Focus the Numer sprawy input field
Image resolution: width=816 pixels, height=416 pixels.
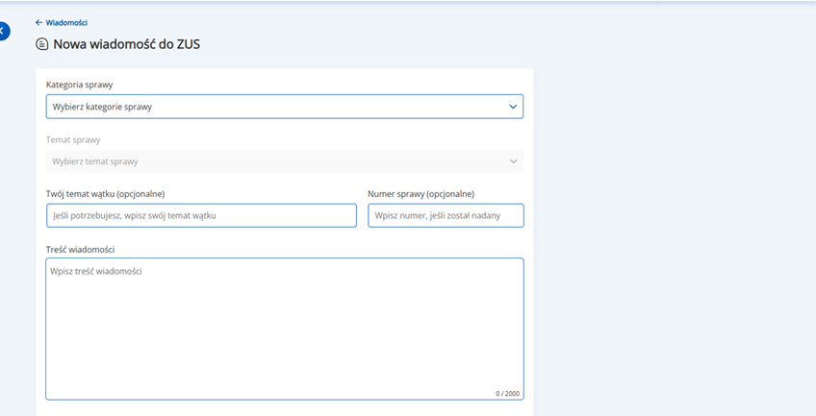point(446,216)
